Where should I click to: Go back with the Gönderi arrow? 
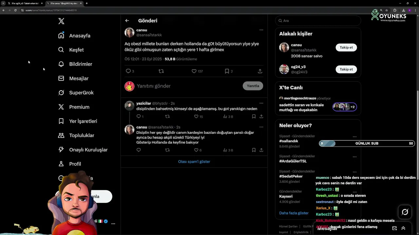coord(127,21)
